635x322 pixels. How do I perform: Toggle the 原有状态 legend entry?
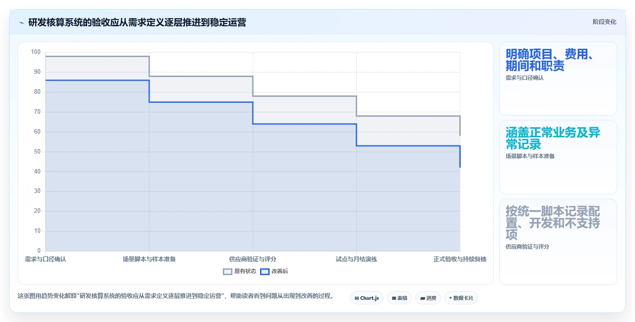(x=240, y=271)
